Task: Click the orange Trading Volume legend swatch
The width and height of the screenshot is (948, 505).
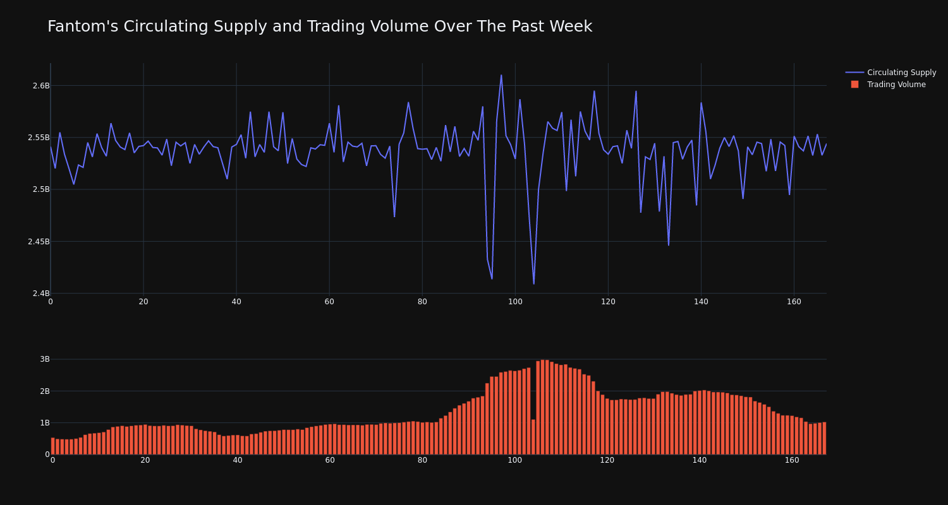Action: [x=854, y=85]
